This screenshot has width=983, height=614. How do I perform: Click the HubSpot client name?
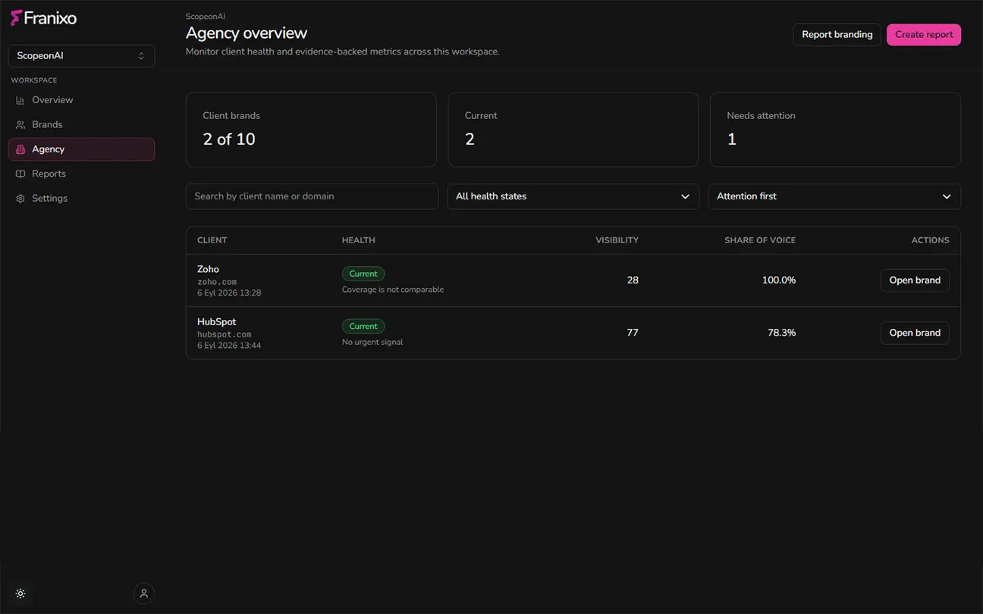tap(216, 321)
